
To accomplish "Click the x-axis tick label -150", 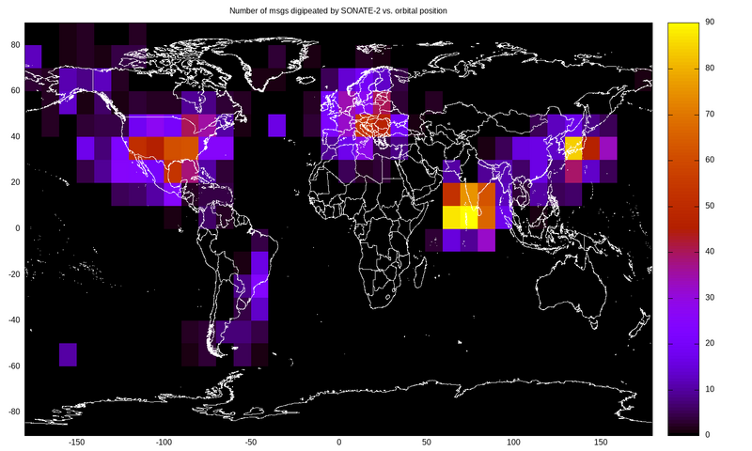I will point(77,442).
